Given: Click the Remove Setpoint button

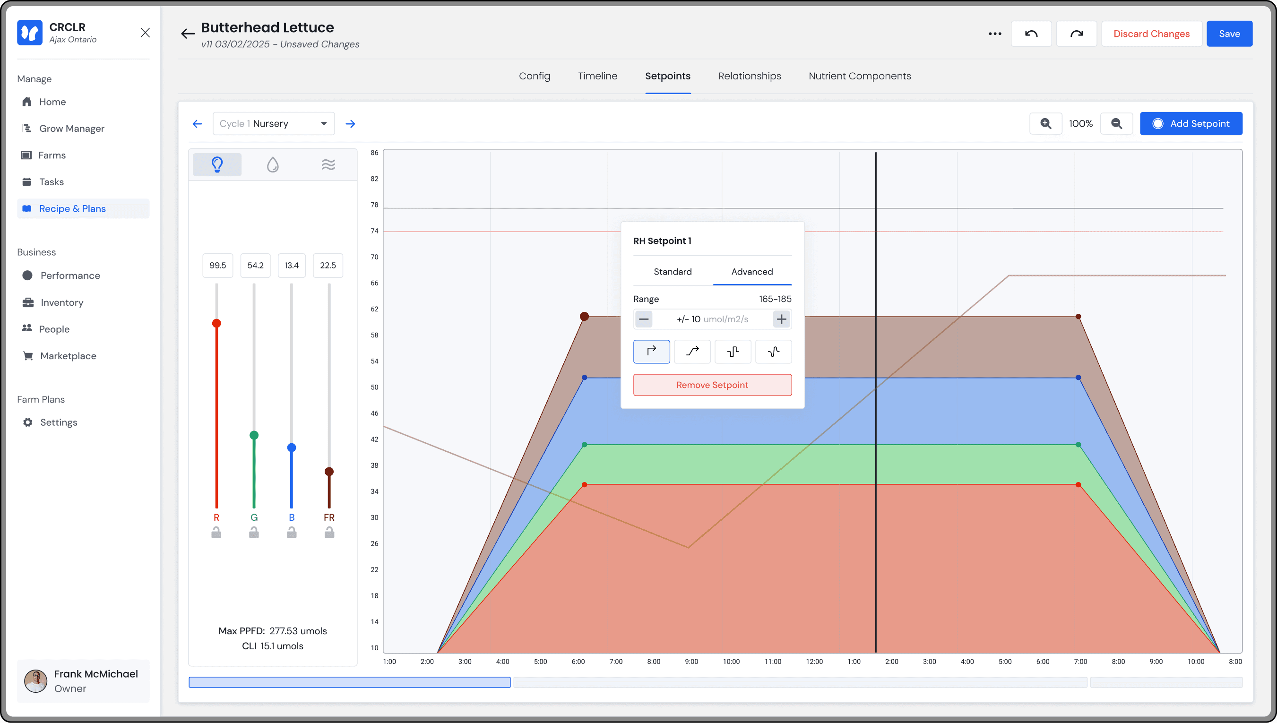Looking at the screenshot, I should coord(712,385).
